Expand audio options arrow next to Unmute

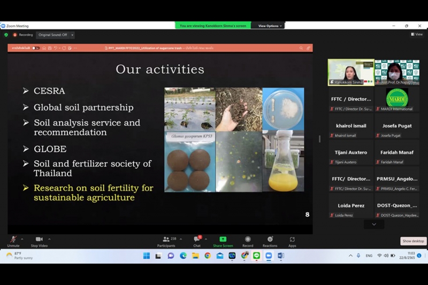[24, 239]
